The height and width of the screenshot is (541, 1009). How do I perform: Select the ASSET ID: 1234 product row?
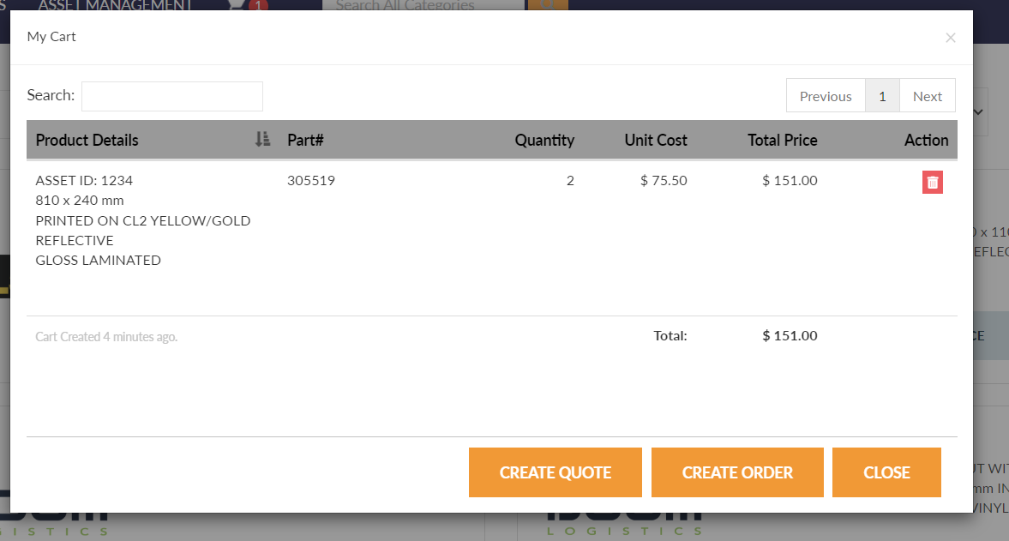click(x=491, y=220)
